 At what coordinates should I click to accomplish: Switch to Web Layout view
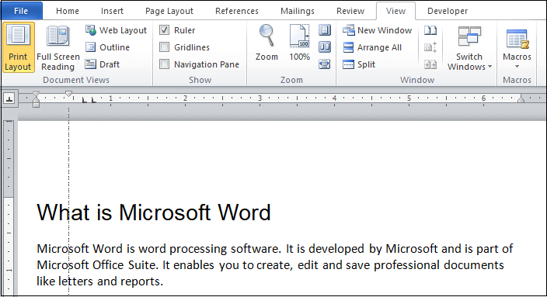point(117,30)
